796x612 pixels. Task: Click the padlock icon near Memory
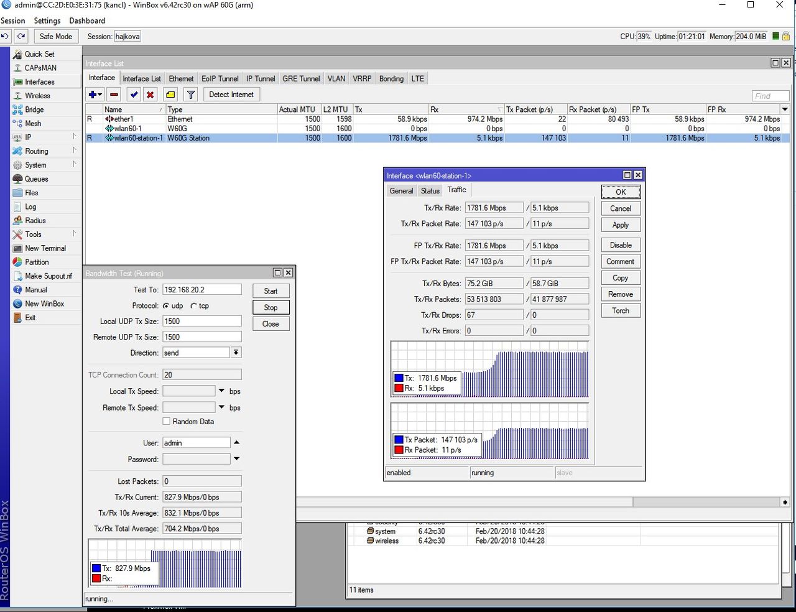point(786,36)
